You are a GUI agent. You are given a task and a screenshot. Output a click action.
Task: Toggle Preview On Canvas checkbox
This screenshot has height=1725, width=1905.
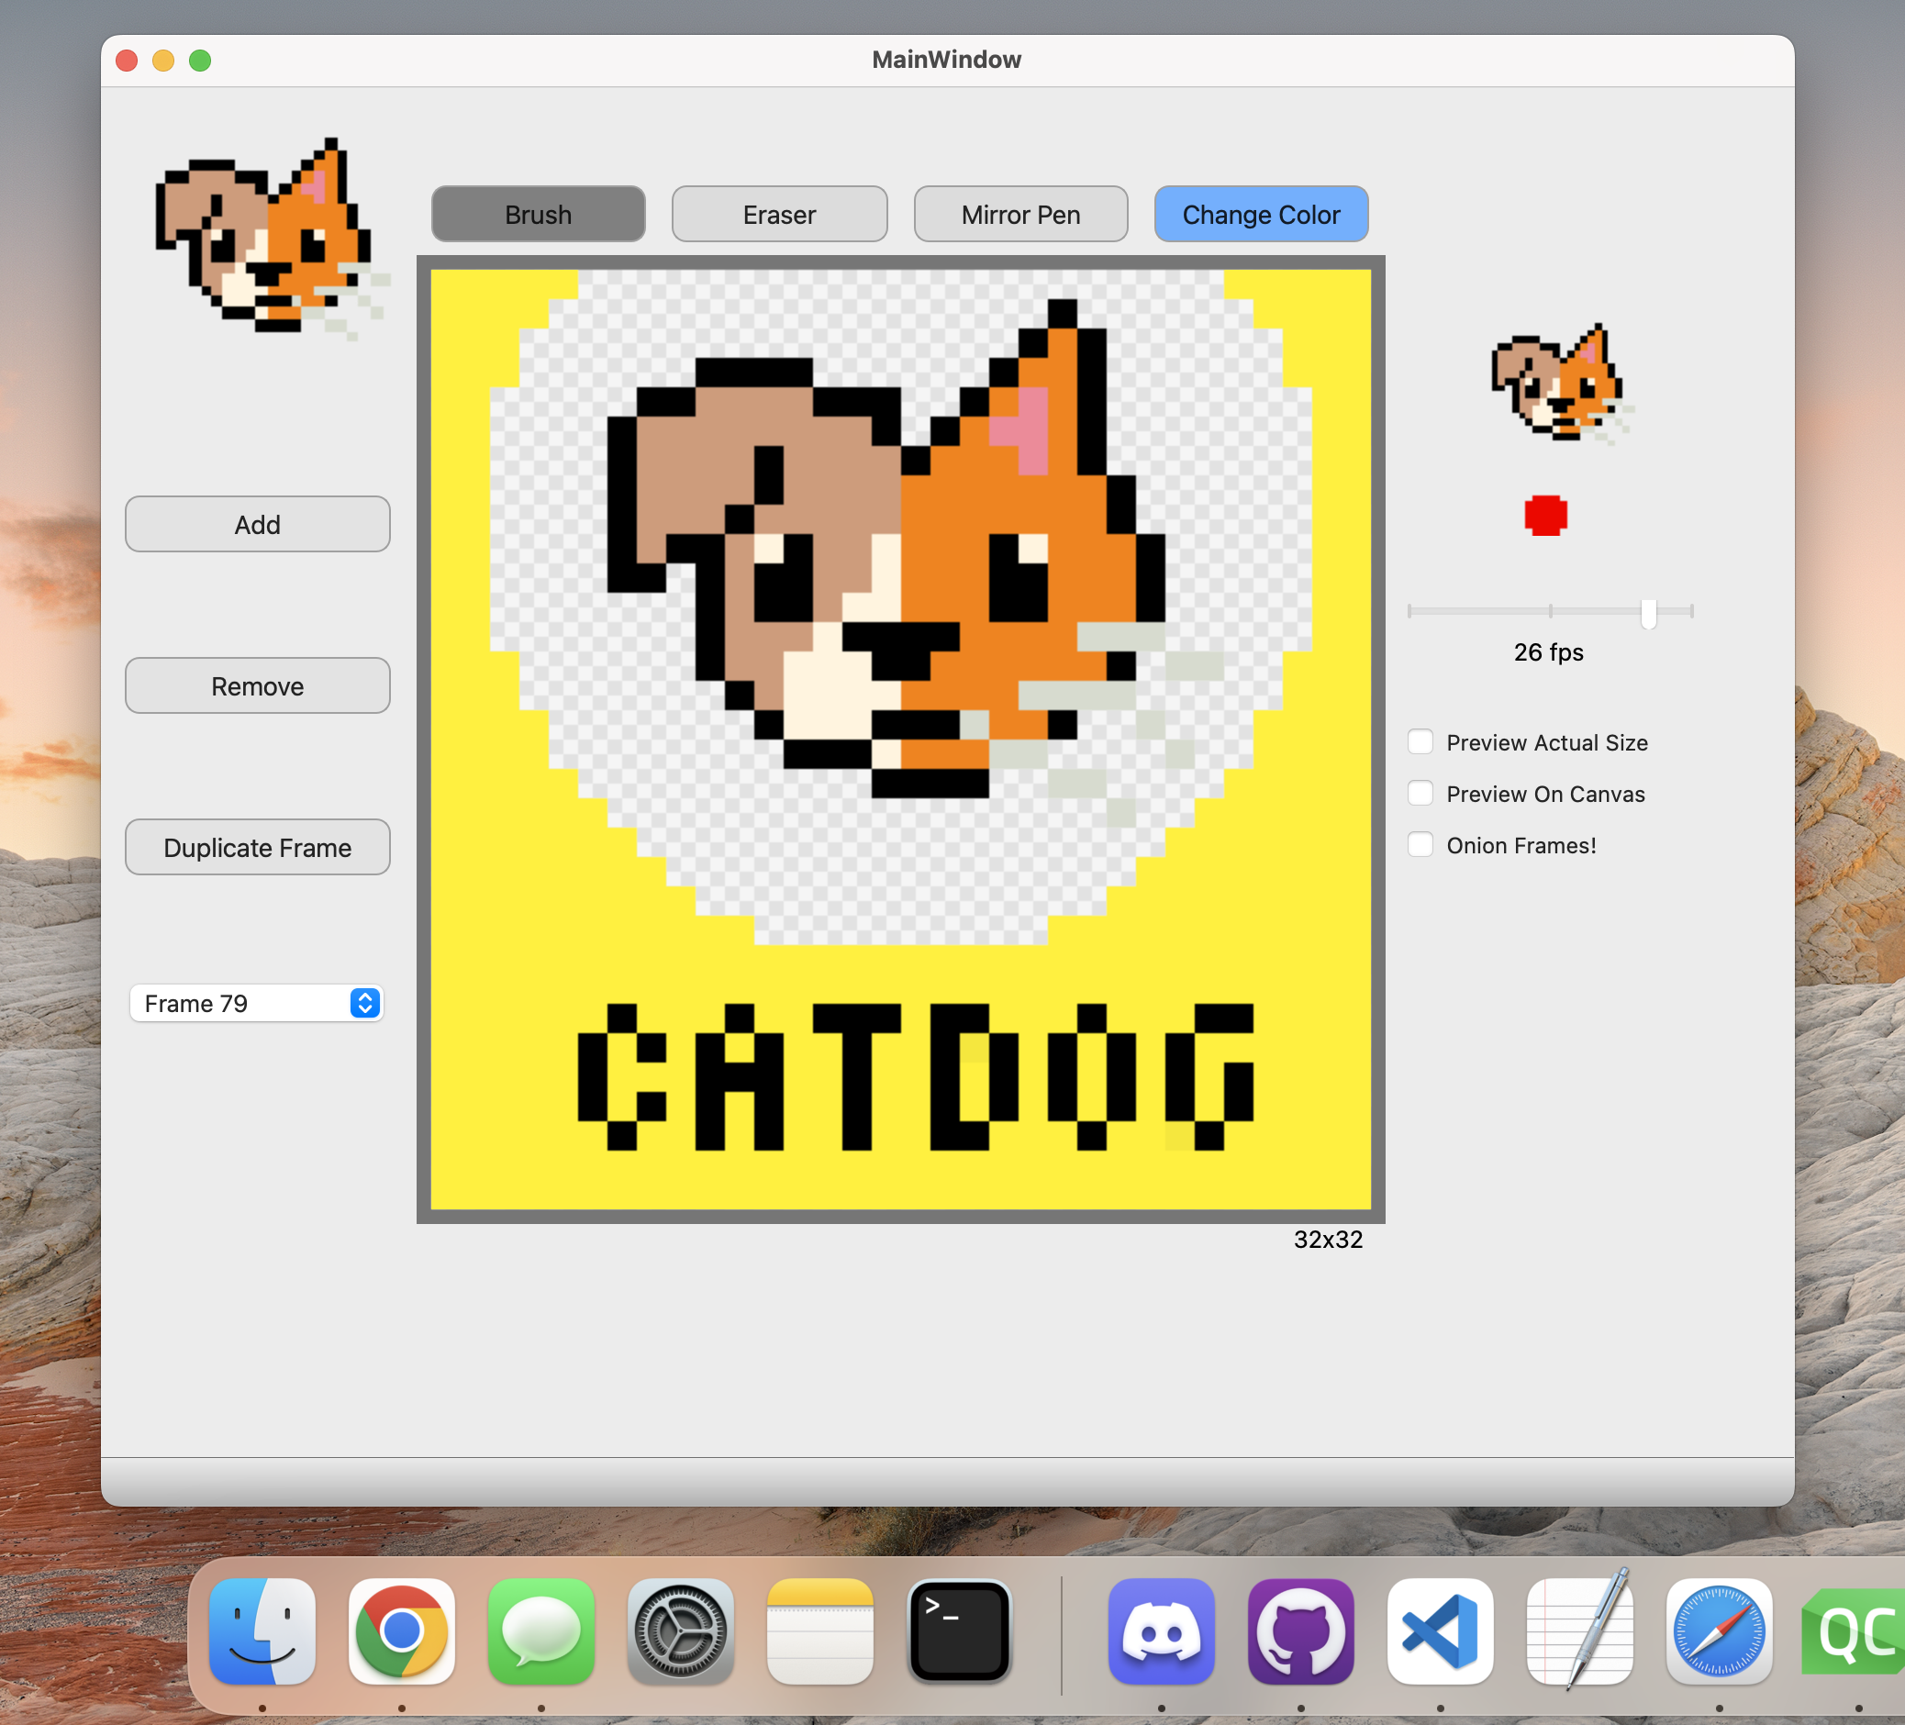coord(1420,794)
